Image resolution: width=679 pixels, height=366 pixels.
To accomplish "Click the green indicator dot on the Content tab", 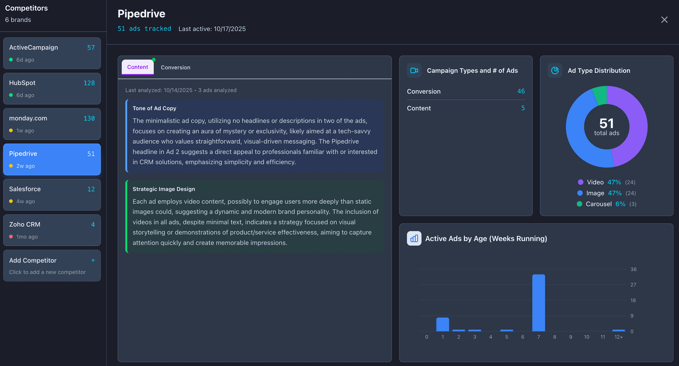I will point(153,60).
